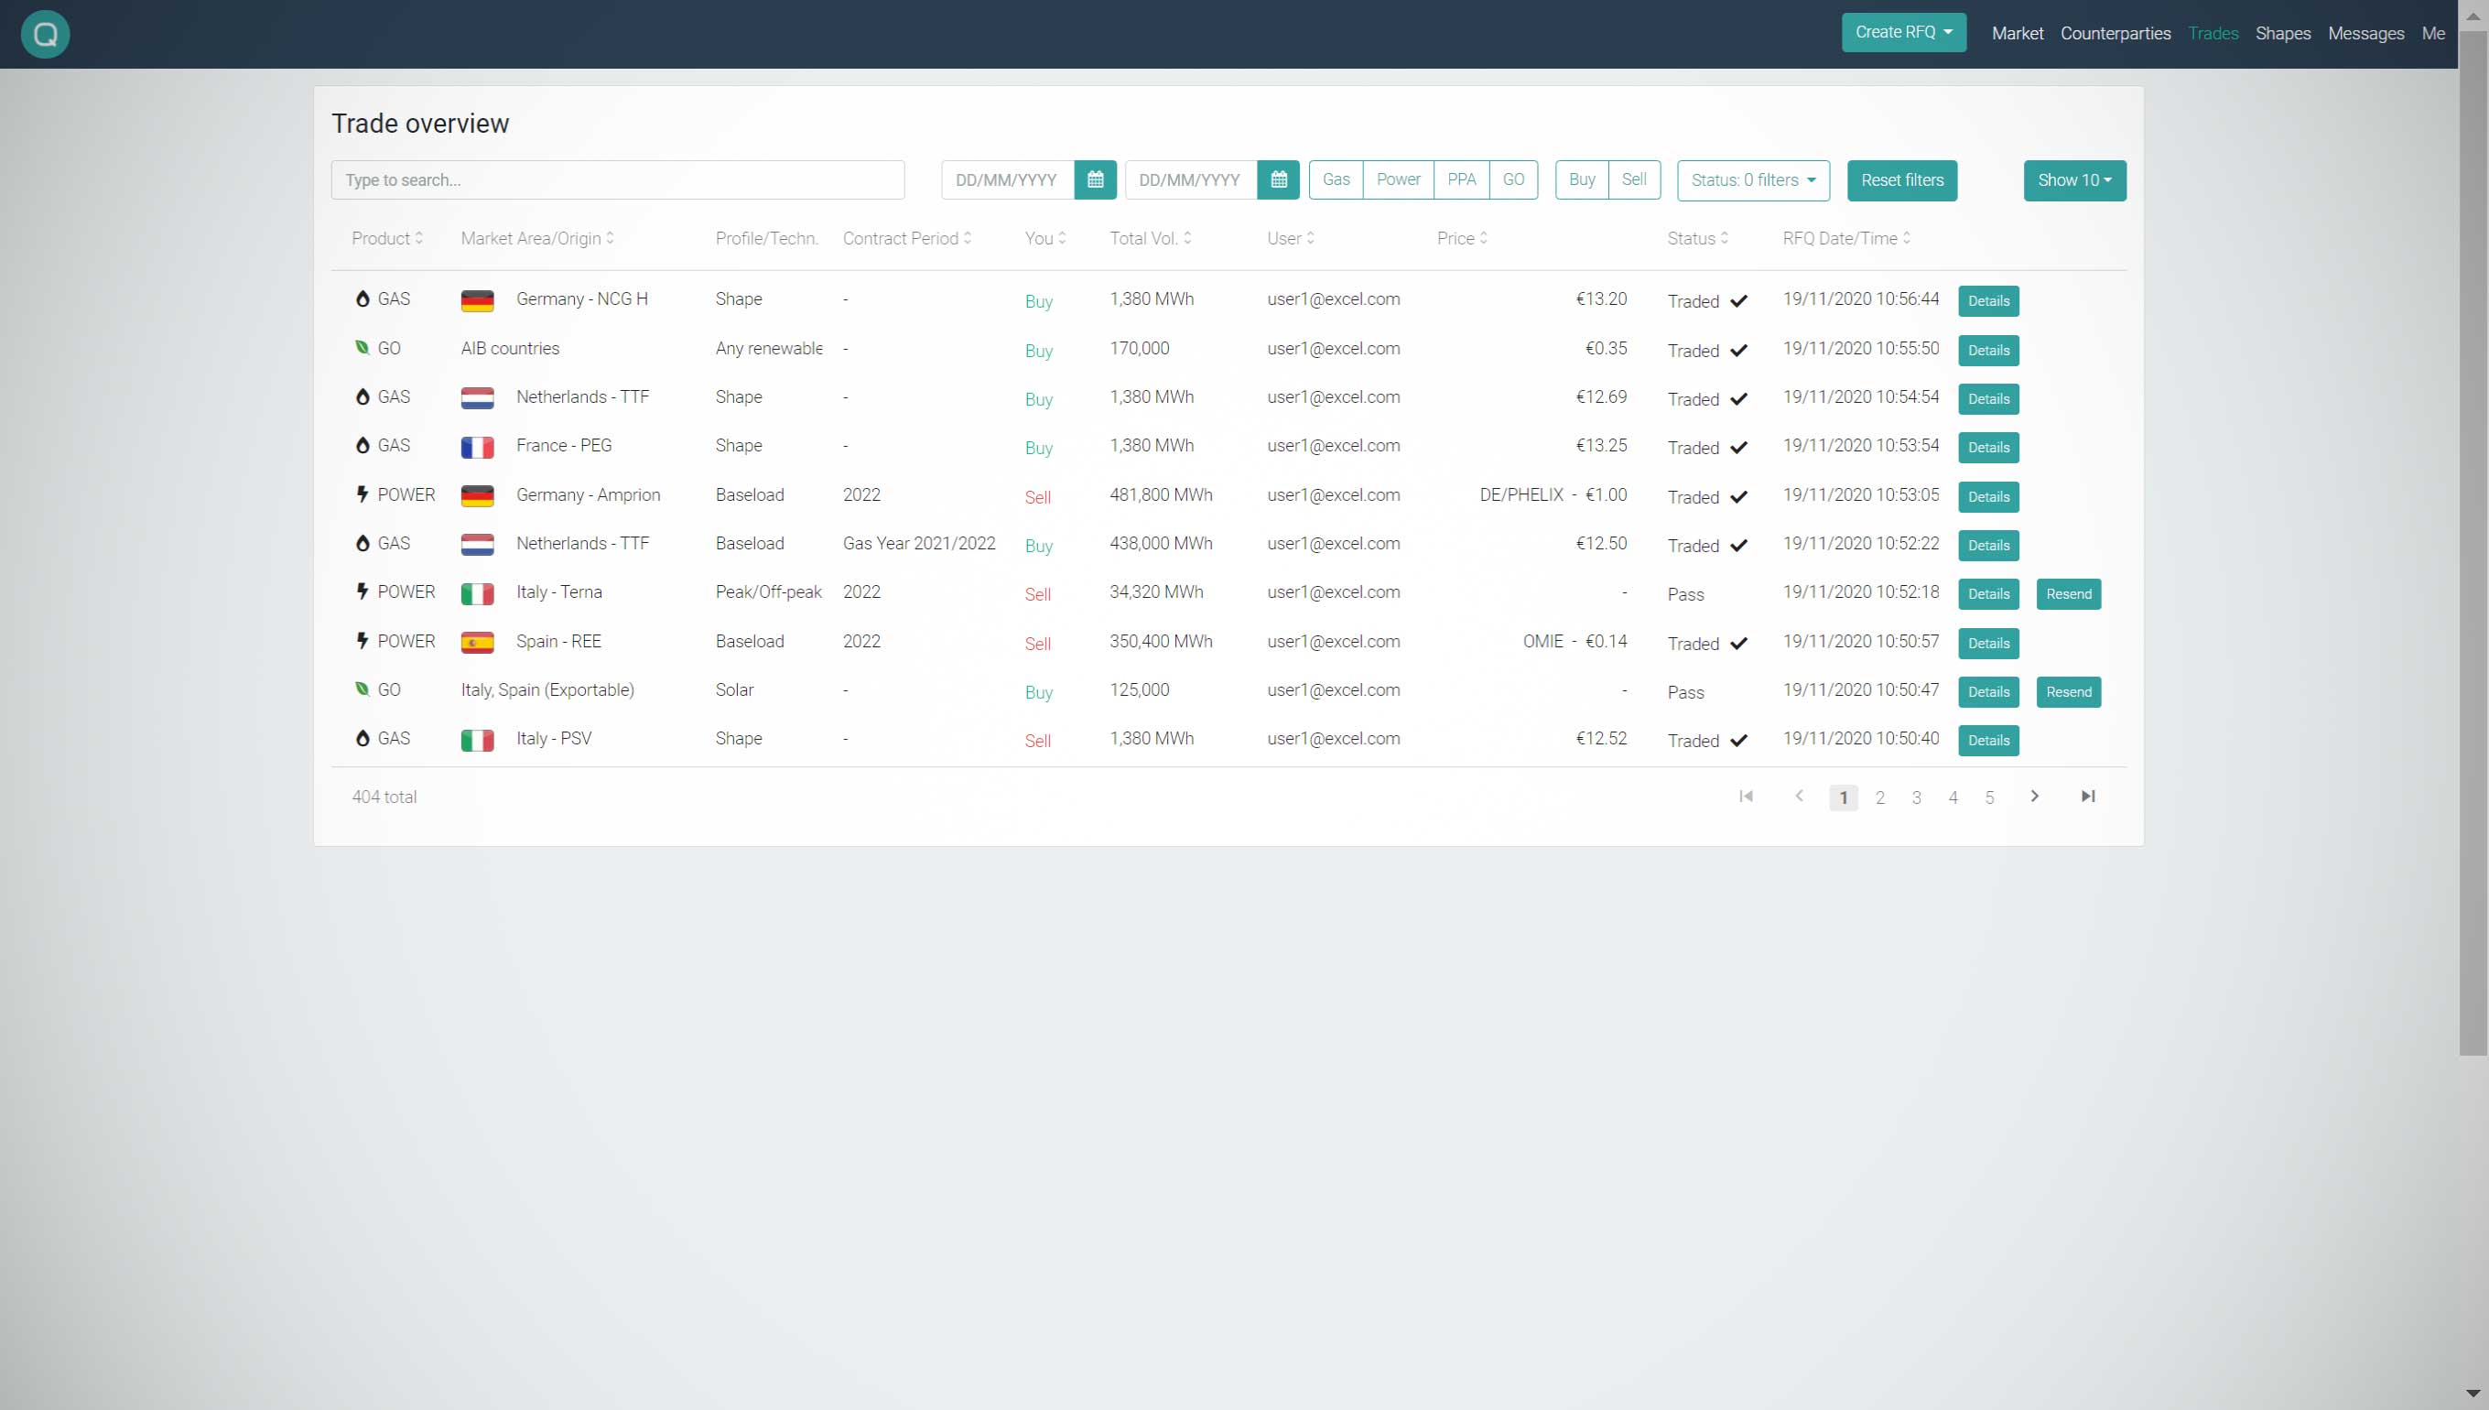Sort table by Contract Period column
The image size is (2489, 1410).
coord(907,239)
